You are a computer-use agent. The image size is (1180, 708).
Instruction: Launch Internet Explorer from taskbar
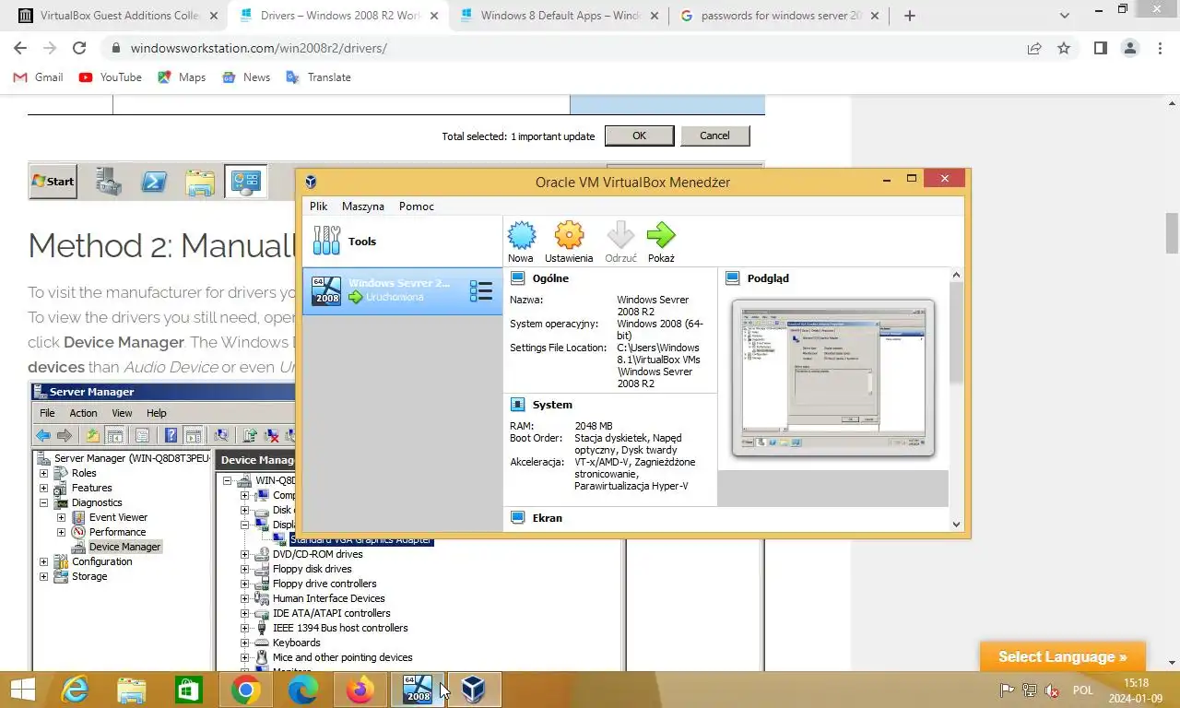click(x=75, y=690)
